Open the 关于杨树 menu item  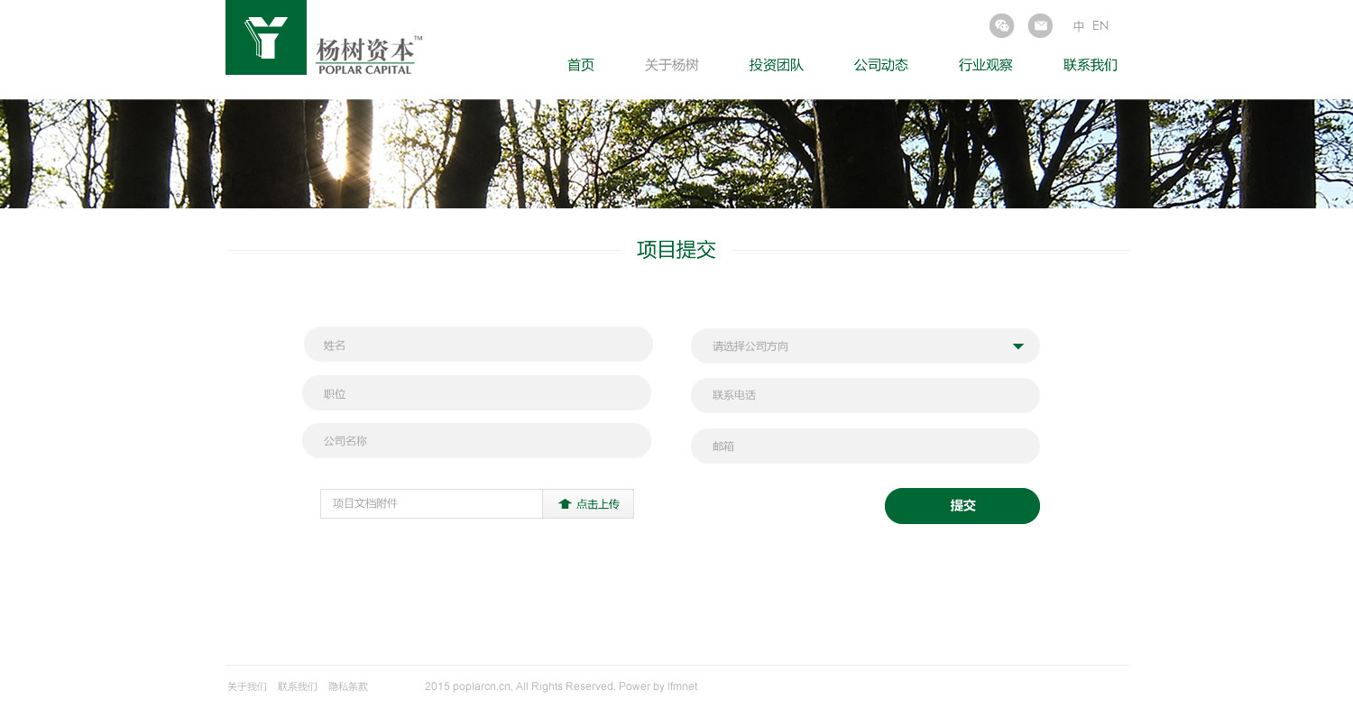(x=672, y=65)
